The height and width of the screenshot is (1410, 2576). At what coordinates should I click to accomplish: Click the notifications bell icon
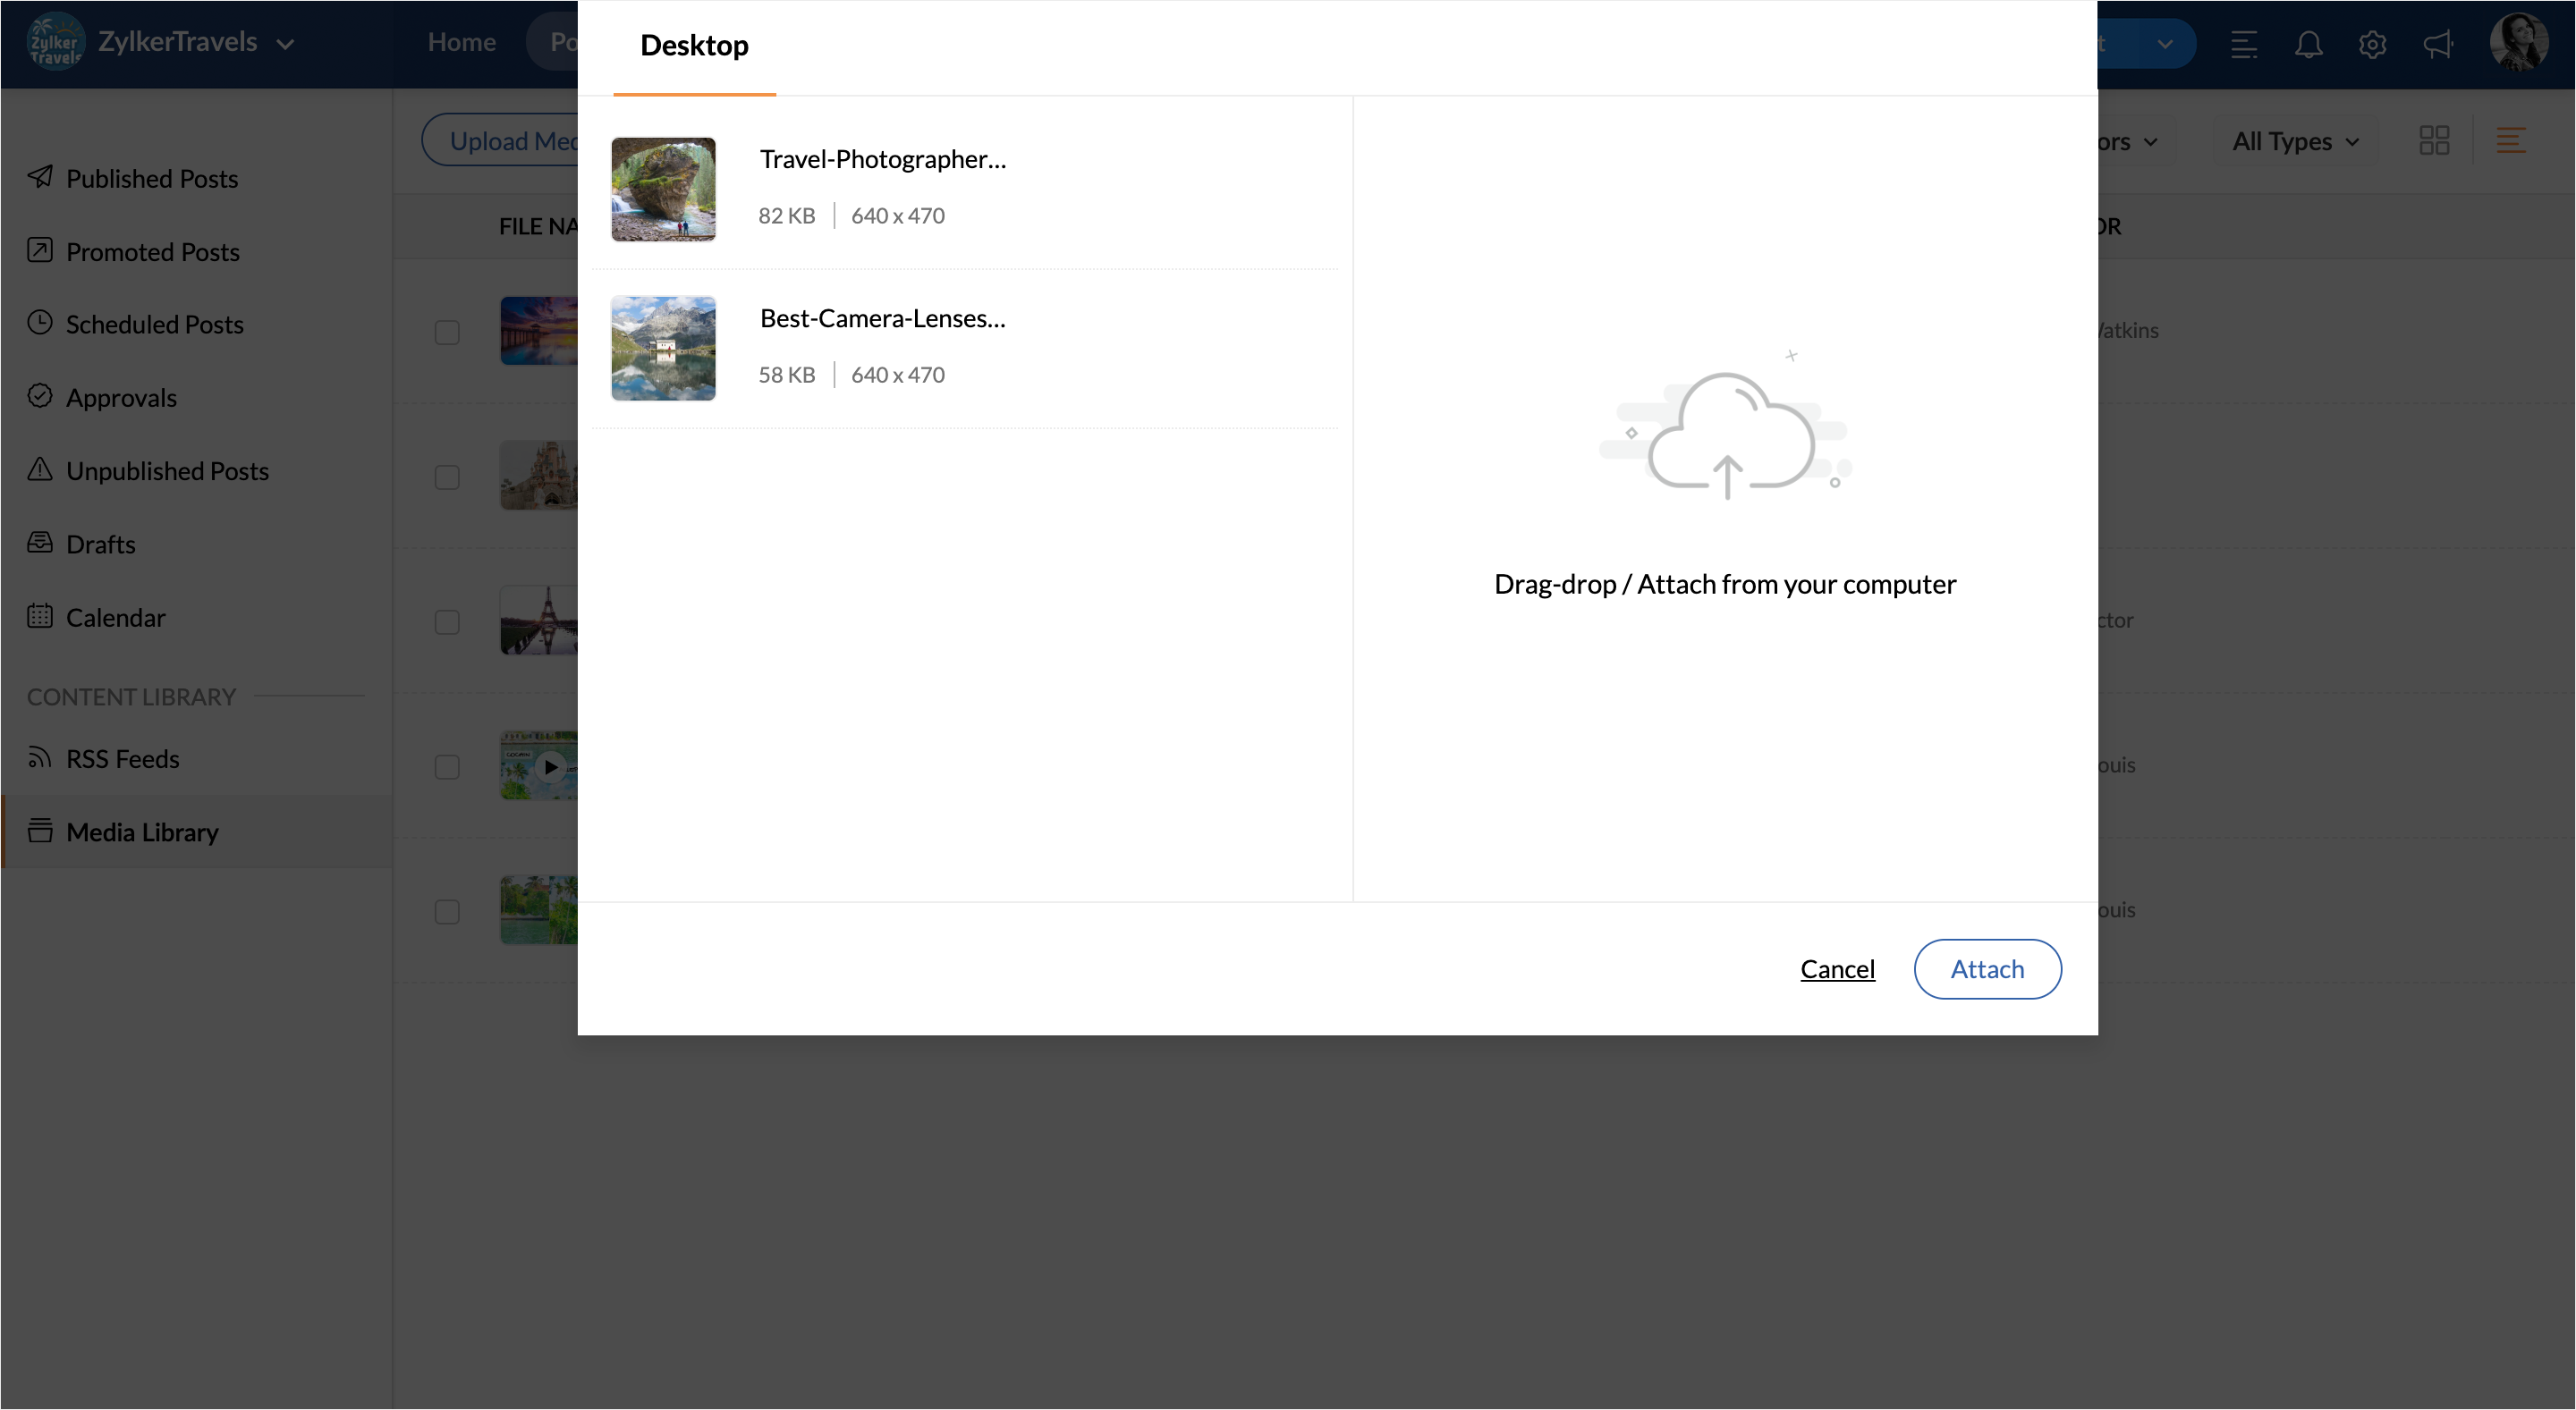coord(2307,44)
